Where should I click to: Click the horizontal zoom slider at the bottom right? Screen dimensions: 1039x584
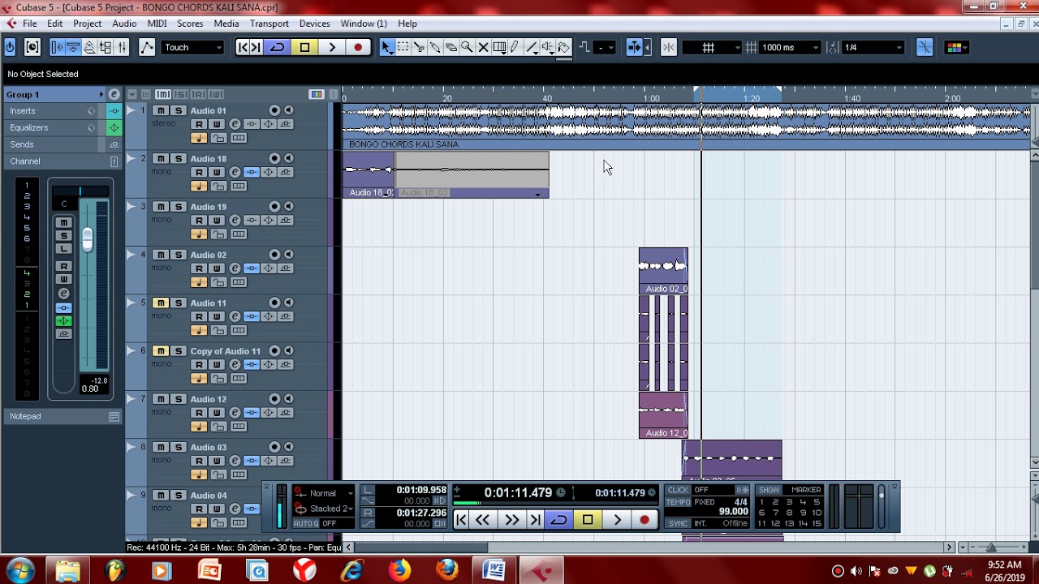991,547
